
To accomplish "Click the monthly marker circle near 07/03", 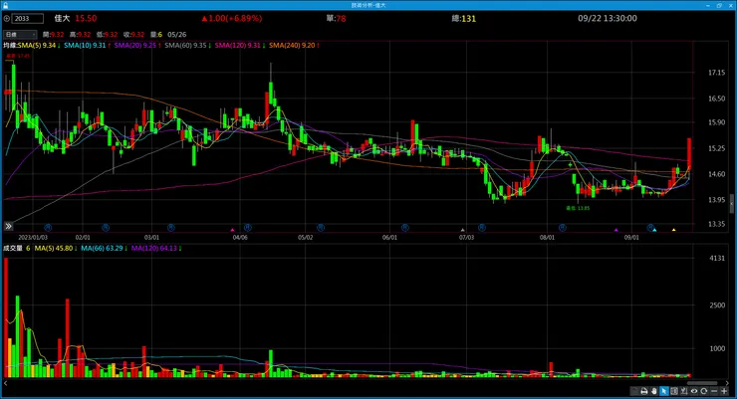I will point(482,228).
